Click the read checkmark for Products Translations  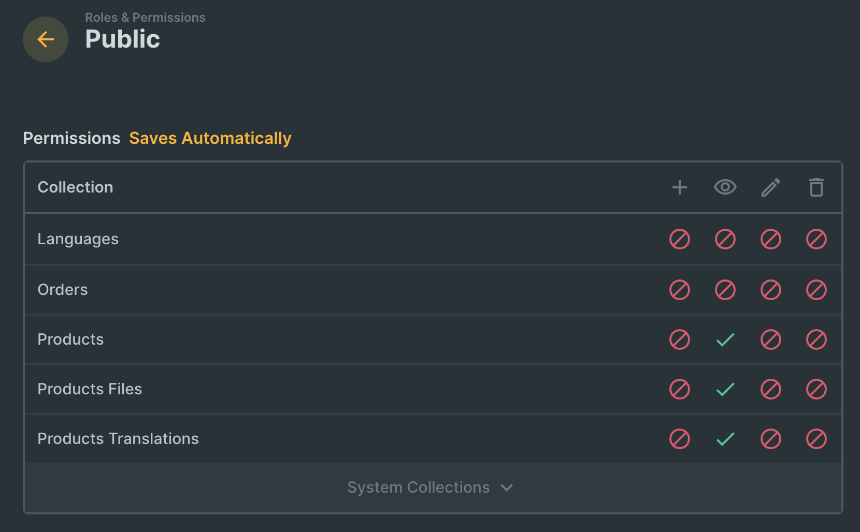[x=725, y=439]
